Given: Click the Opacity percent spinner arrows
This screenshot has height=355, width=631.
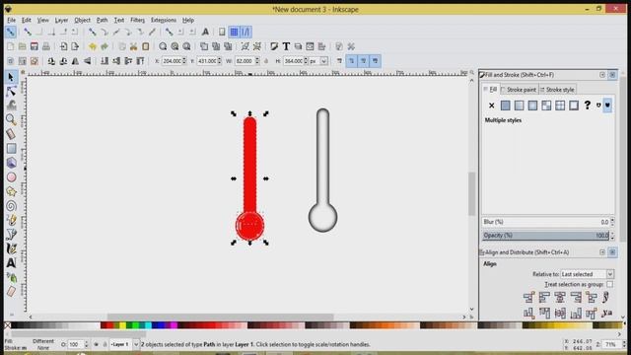Looking at the screenshot, I should 612,236.
